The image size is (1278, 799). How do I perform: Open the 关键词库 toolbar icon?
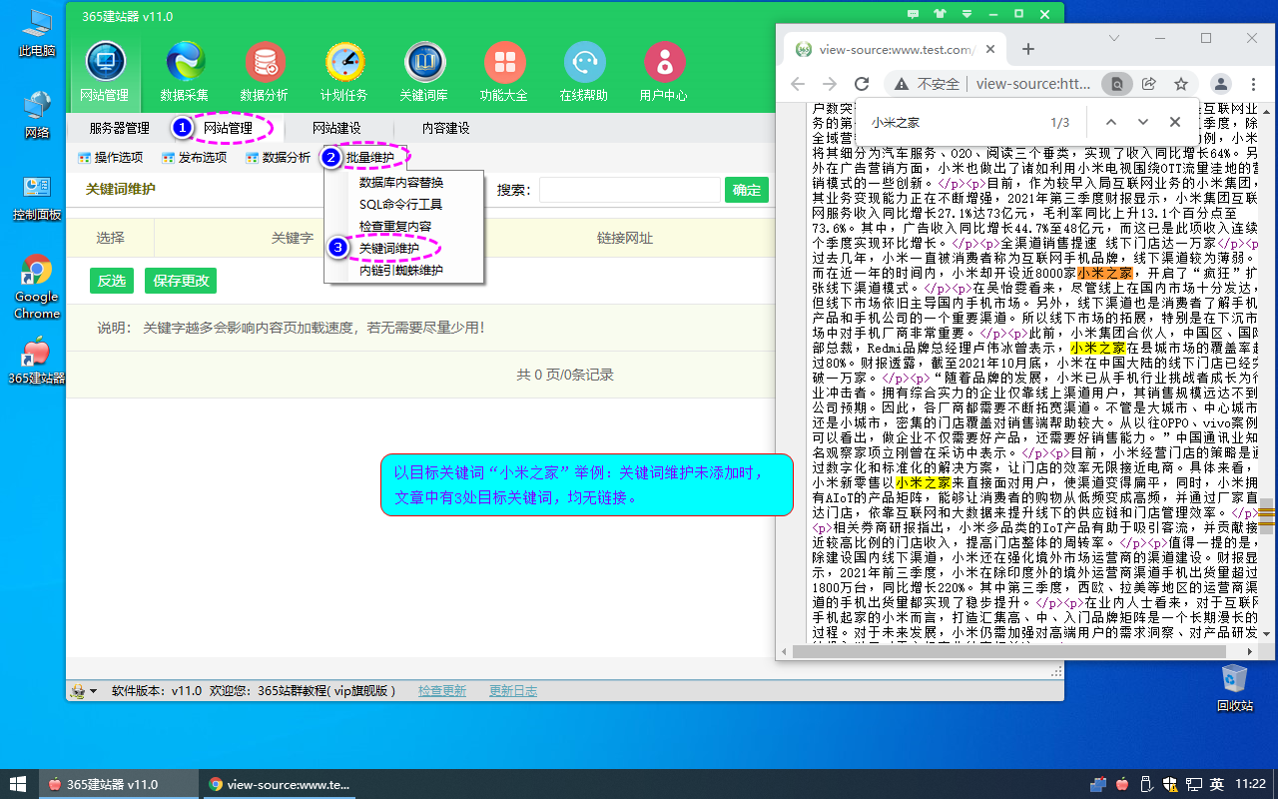click(x=424, y=72)
